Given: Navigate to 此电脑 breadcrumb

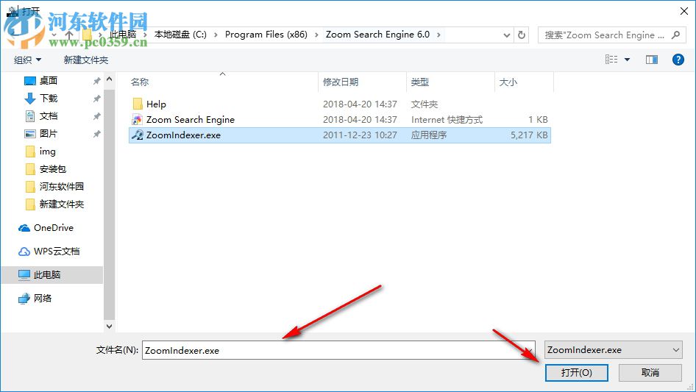Looking at the screenshot, I should tap(123, 35).
